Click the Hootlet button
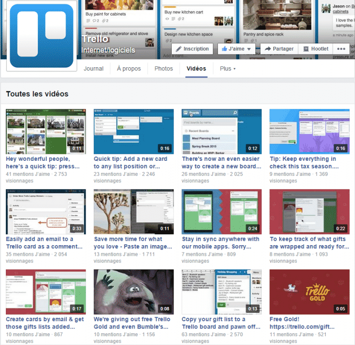Image resolution: width=355 pixels, height=345 pixels. [316, 49]
